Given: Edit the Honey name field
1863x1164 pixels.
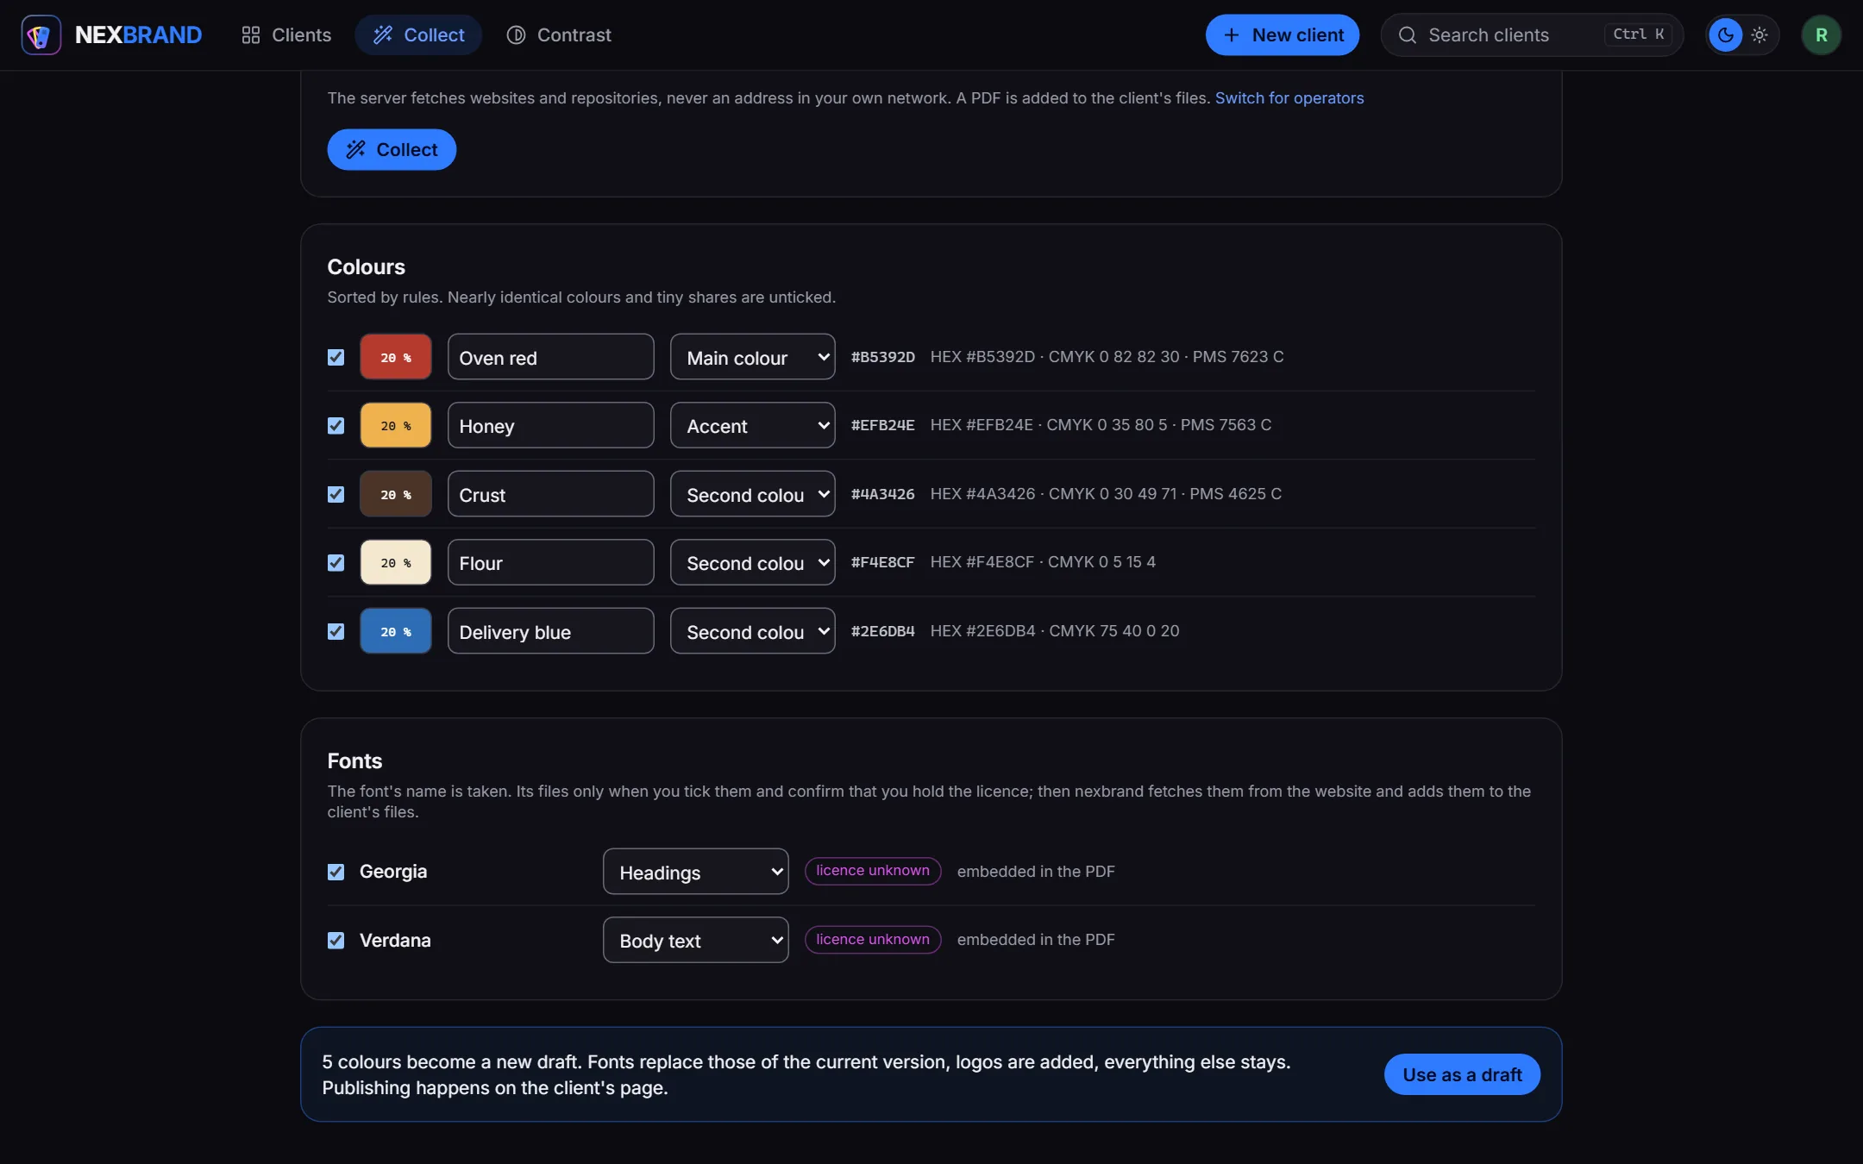Looking at the screenshot, I should [550, 425].
